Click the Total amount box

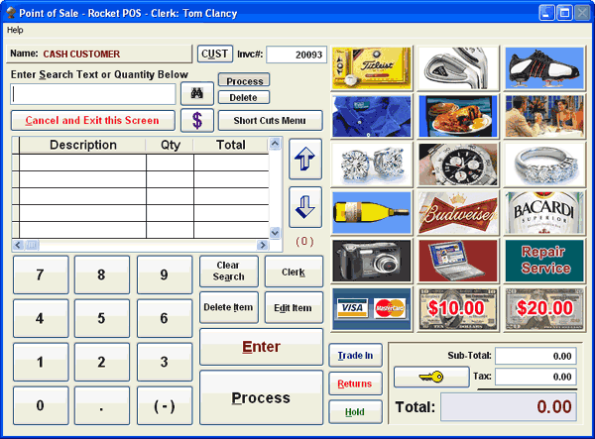tap(509, 406)
